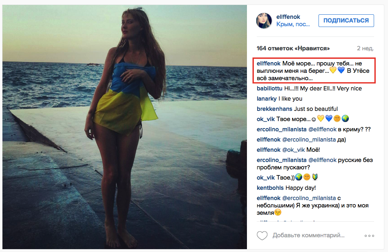Open ercolino_milanista's profile from their comment
Viewport: 388px width, 252px height.
tap(280, 129)
